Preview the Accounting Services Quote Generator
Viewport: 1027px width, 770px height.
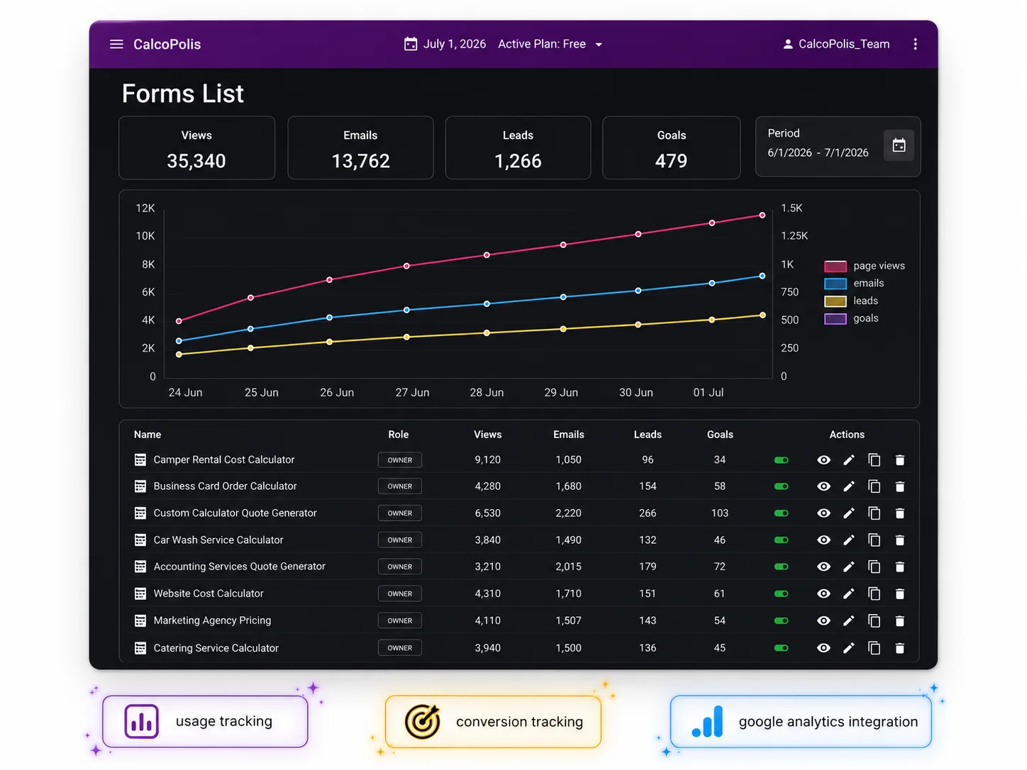823,567
